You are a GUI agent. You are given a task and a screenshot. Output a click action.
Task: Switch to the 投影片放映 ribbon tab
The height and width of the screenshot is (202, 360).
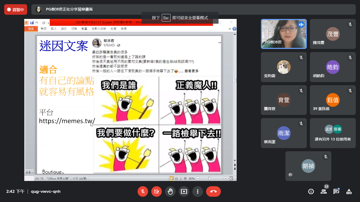tap(99, 29)
